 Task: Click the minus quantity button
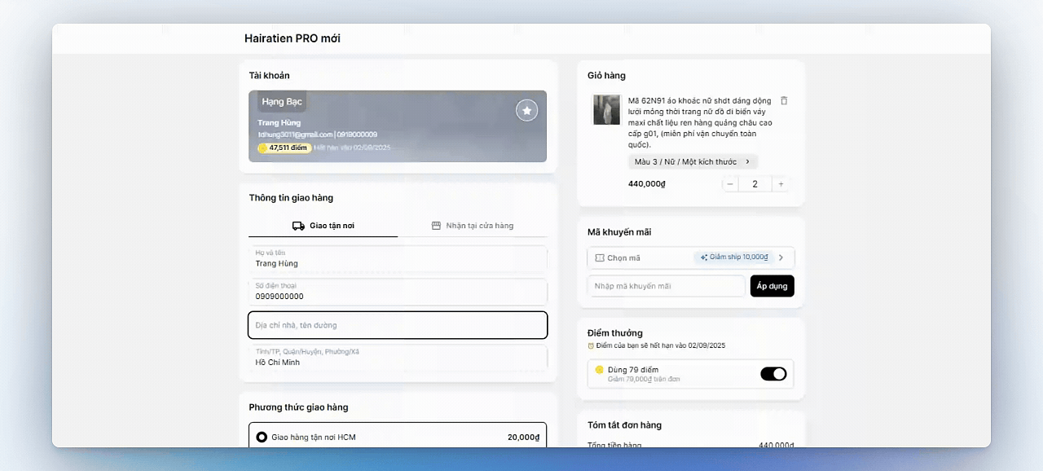pyautogui.click(x=730, y=184)
